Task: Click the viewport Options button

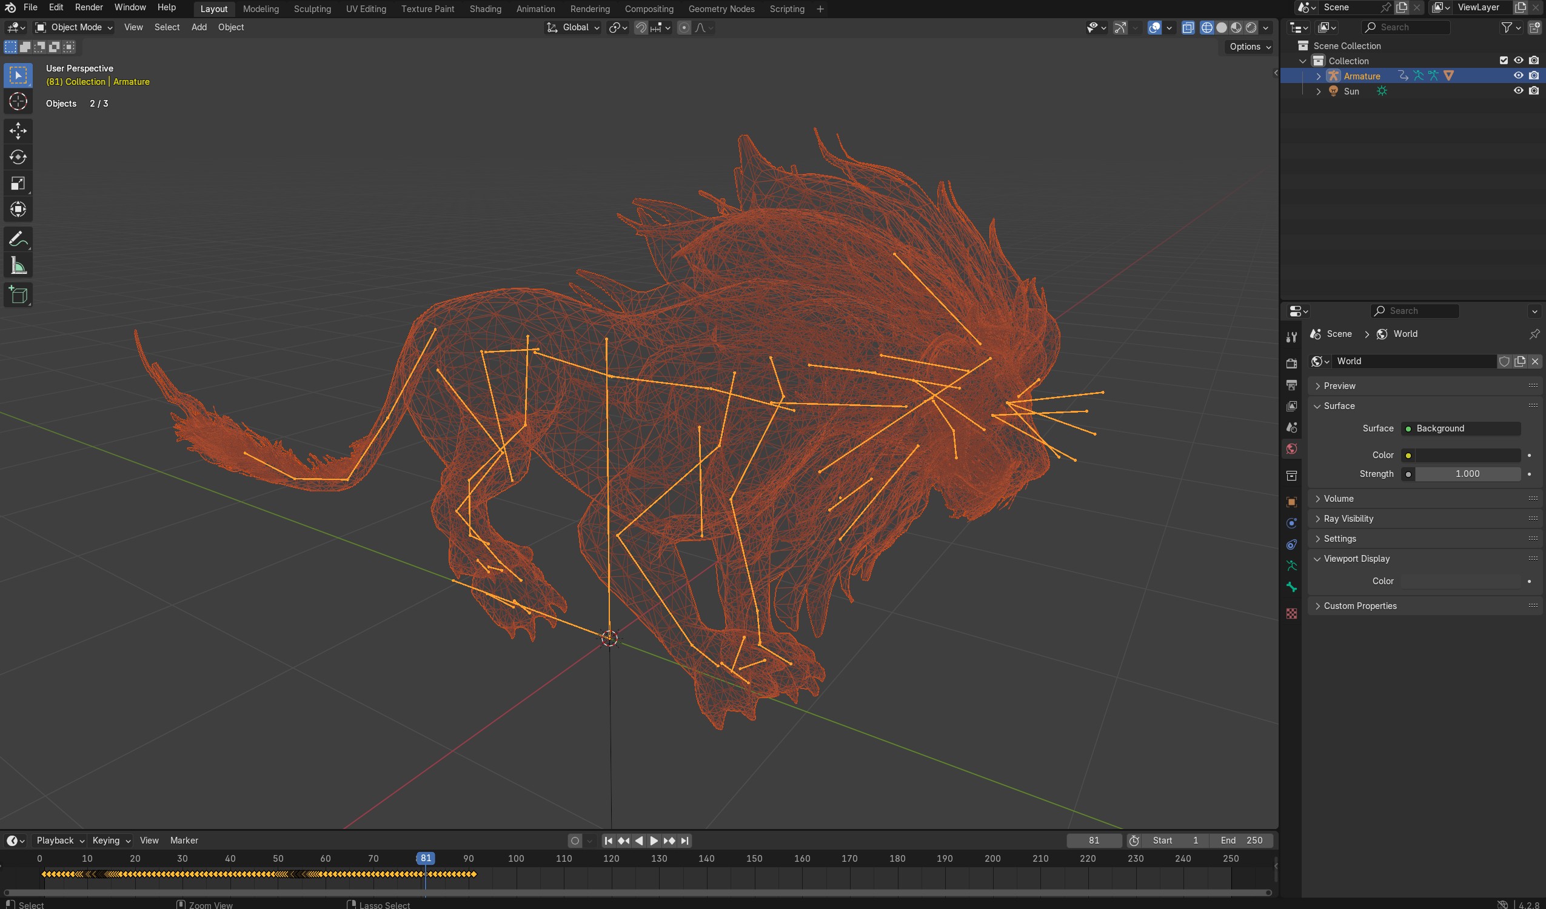Action: coord(1249,47)
